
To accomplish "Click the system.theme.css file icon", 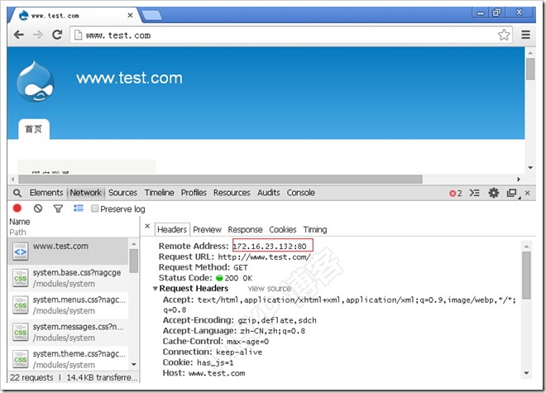I will 20,359.
